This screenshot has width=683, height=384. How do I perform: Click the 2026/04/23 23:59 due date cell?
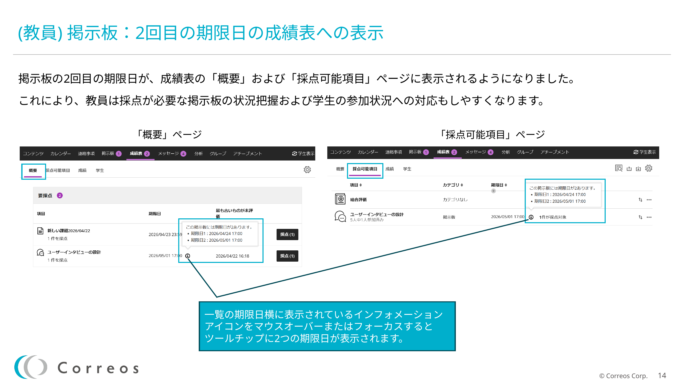[165, 234]
